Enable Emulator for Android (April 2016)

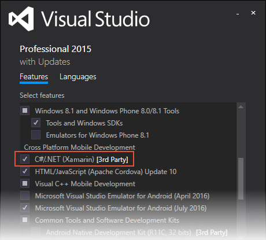pos(25,195)
